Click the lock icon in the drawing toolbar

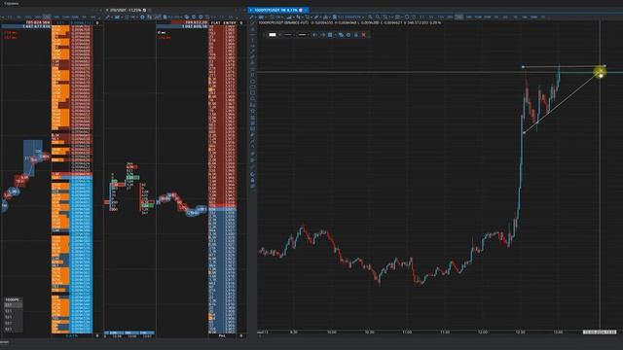point(356,35)
